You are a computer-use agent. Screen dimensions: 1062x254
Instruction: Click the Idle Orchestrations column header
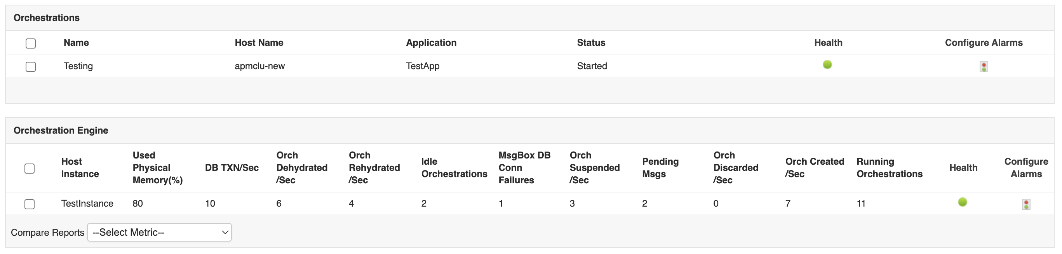[454, 168]
